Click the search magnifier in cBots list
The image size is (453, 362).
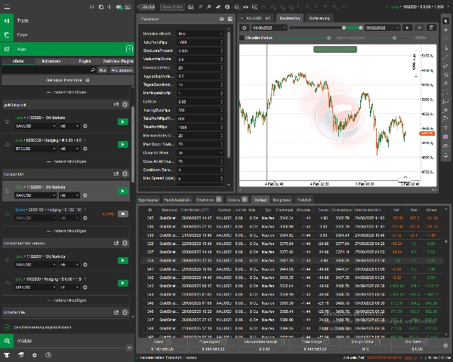click(91, 69)
